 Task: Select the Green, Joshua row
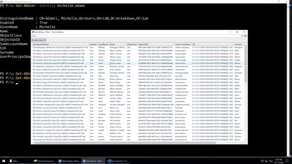coord(138,127)
